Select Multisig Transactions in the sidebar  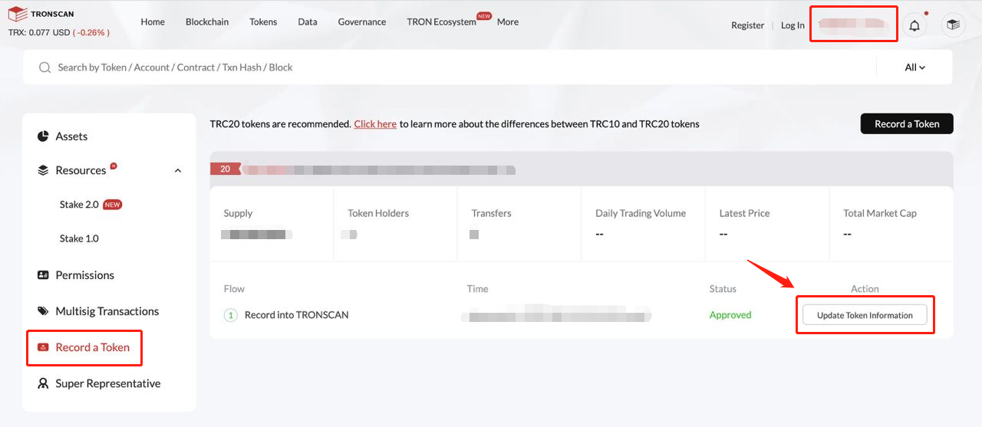(107, 311)
